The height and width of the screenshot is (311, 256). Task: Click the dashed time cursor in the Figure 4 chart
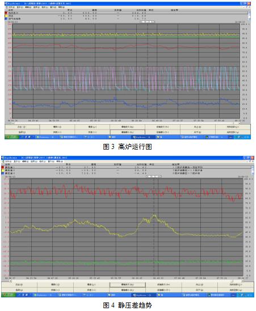tap(154, 227)
